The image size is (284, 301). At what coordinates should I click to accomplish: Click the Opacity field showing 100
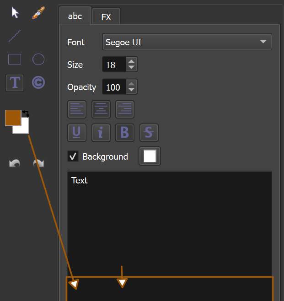(114, 87)
